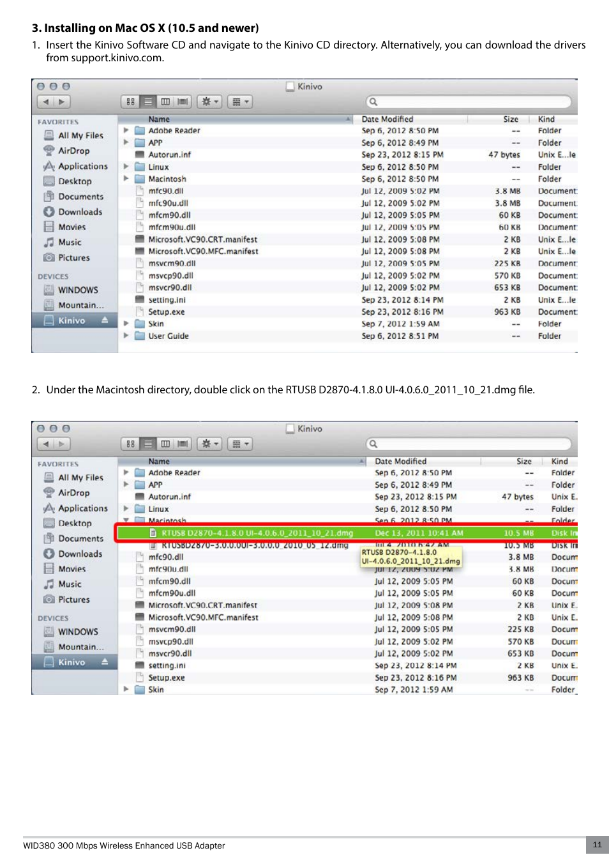Eject the Kinivo disc in step 2 Finder sidebar
The height and width of the screenshot is (862, 609).
pos(105,662)
